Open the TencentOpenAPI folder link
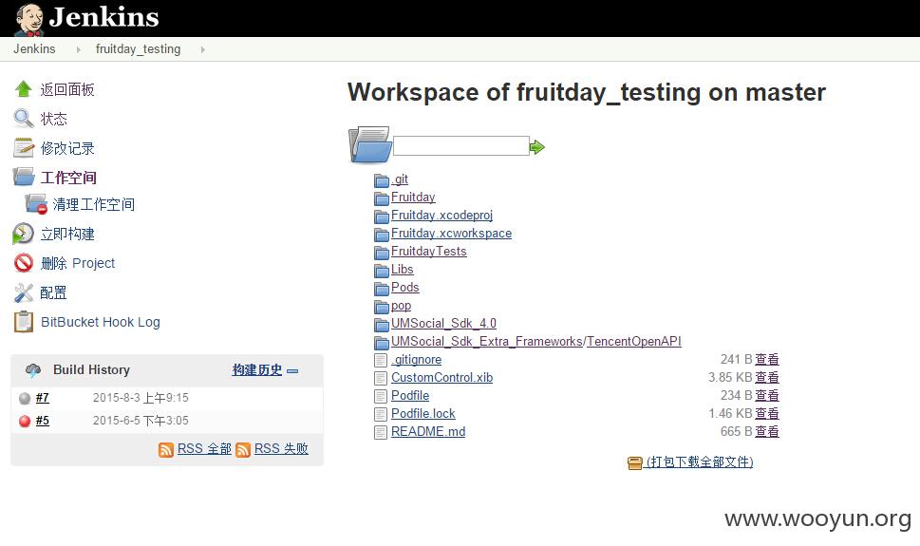 click(634, 341)
